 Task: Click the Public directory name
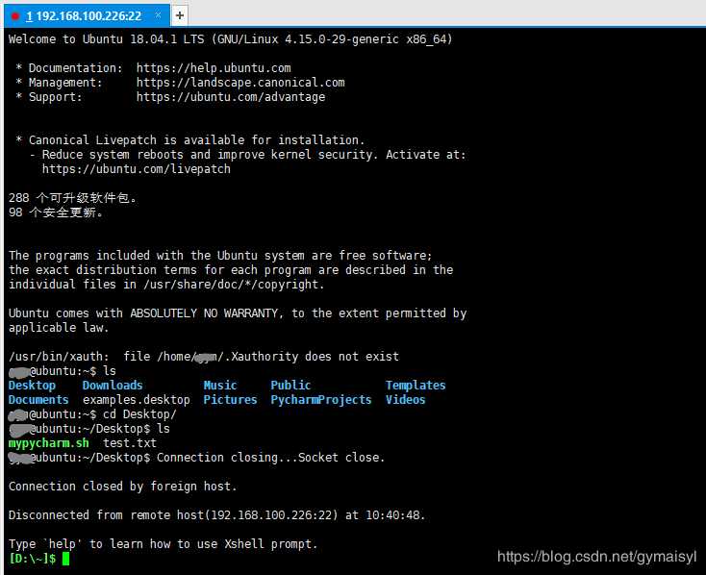290,386
